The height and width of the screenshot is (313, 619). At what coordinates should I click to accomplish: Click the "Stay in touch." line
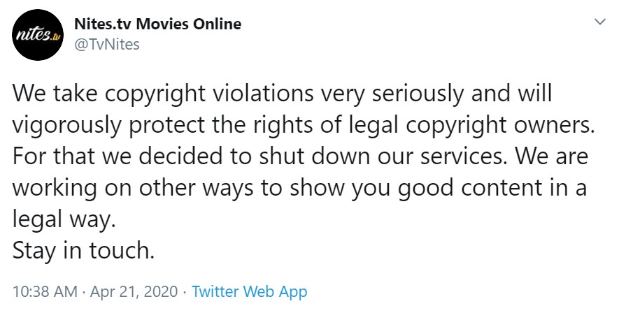(x=83, y=250)
